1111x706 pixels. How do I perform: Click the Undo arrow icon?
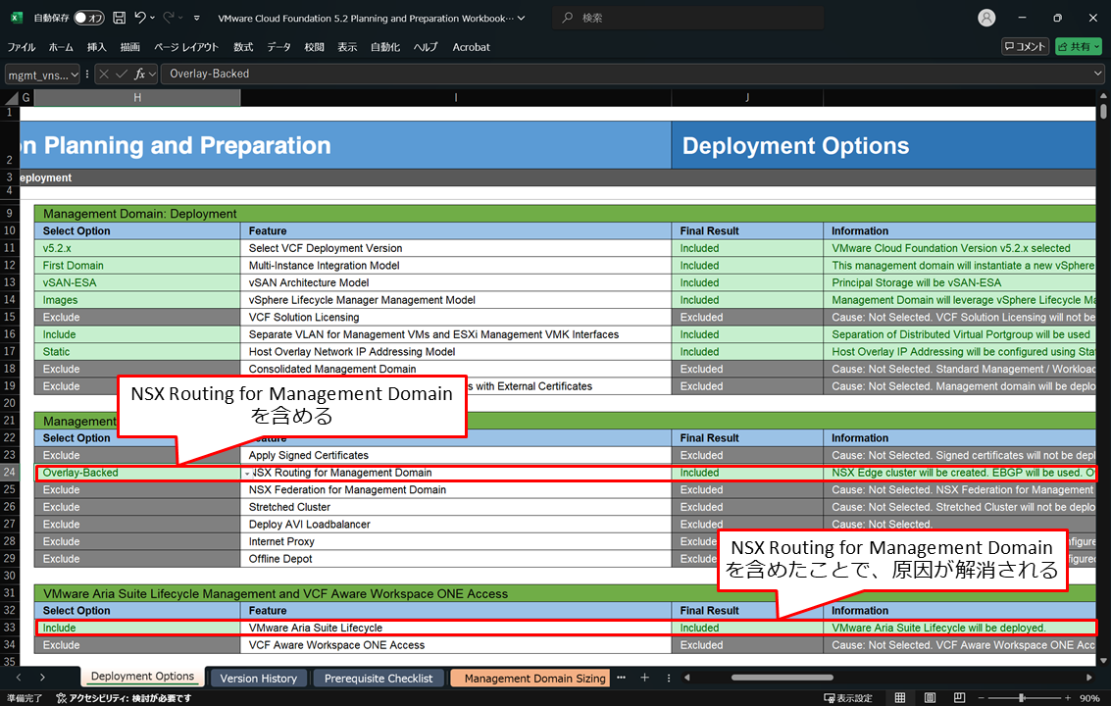[x=140, y=18]
